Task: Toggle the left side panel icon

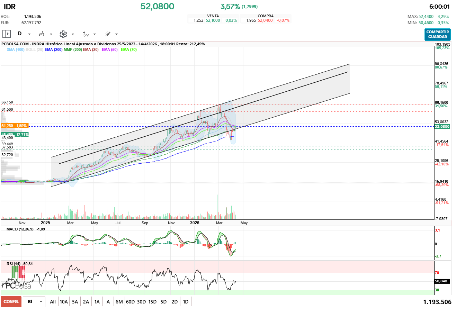Action: tap(7, 34)
